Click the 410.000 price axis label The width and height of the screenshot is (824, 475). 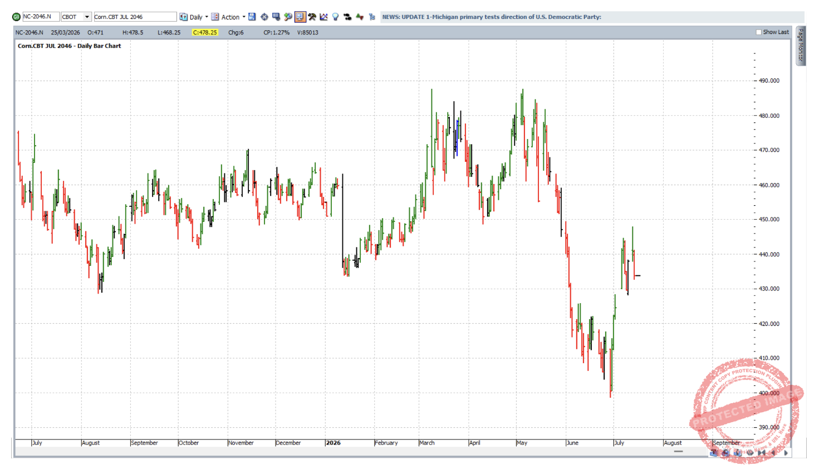[769, 358]
